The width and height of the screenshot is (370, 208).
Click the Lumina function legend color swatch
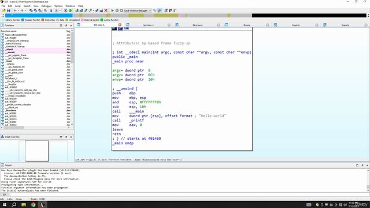[102, 20]
